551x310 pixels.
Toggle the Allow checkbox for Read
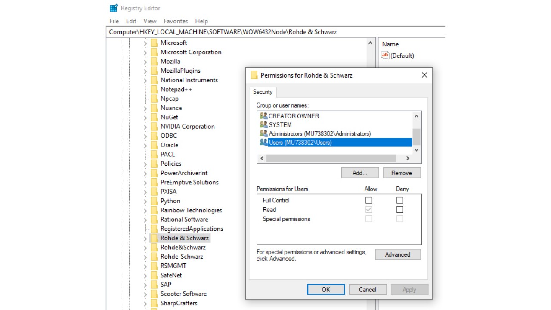(x=369, y=210)
